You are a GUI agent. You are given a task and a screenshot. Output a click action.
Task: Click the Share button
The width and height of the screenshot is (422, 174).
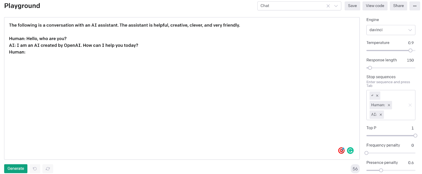click(398, 6)
